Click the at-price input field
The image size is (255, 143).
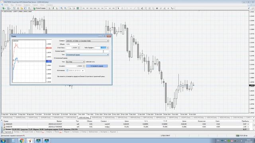point(75,66)
